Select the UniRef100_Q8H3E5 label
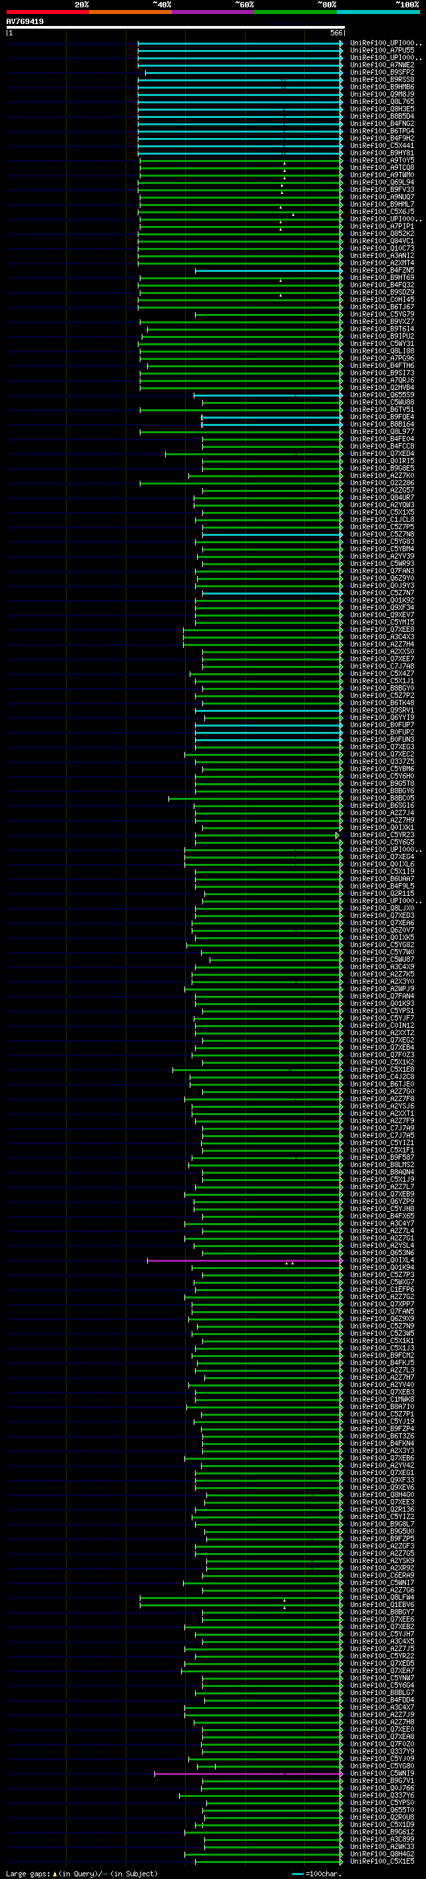The width and height of the screenshot is (426, 1879). tap(382, 109)
